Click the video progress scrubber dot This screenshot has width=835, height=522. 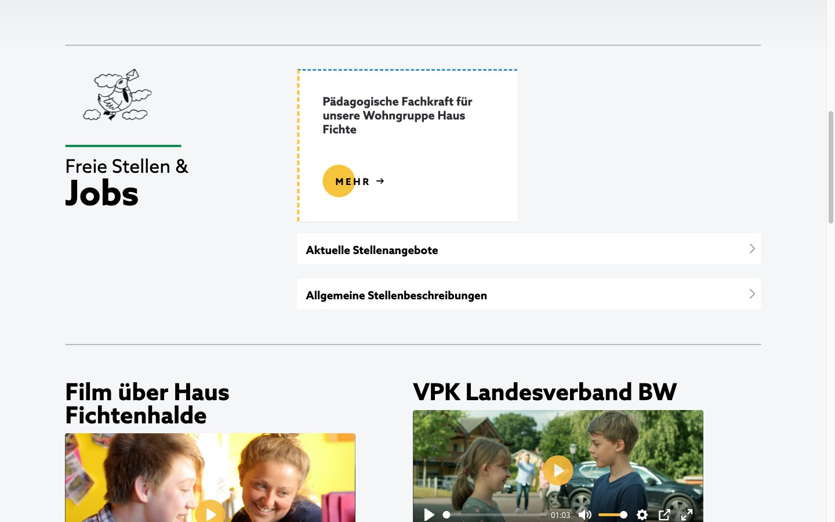click(446, 514)
